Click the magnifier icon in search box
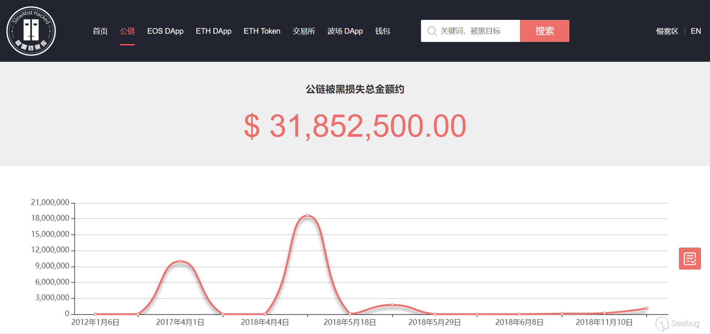Screen dimensions: 710x334 (x=432, y=31)
